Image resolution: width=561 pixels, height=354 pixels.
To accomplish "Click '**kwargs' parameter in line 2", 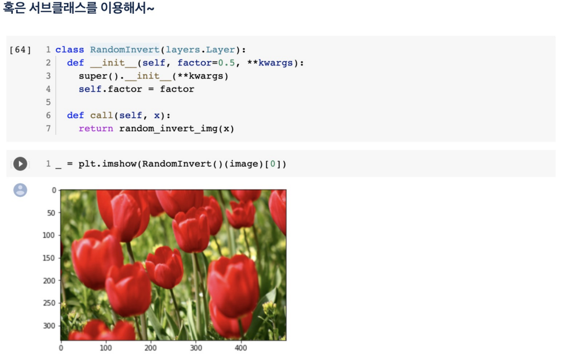I will coord(270,63).
